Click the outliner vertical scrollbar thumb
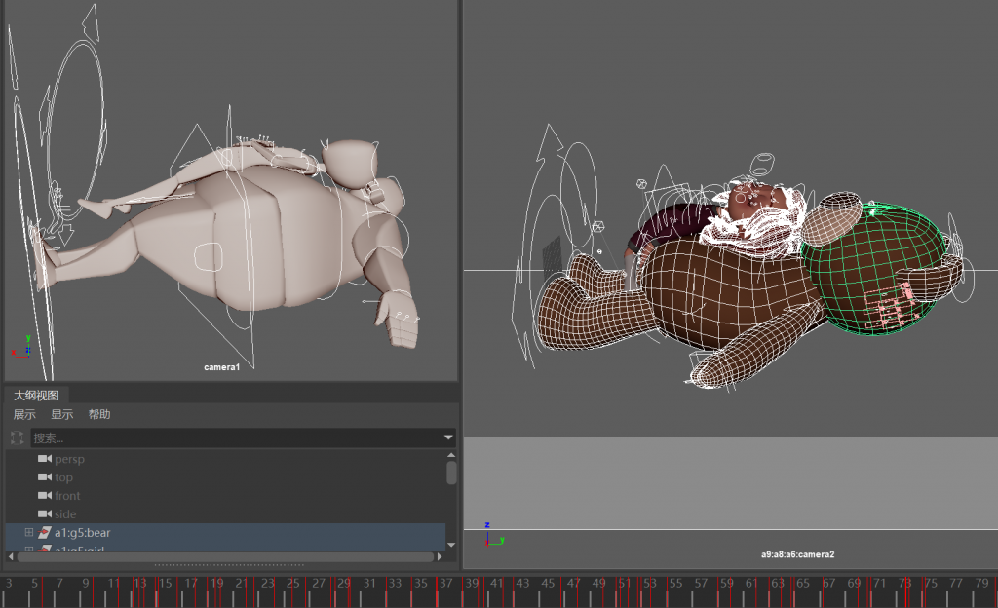 click(x=451, y=473)
